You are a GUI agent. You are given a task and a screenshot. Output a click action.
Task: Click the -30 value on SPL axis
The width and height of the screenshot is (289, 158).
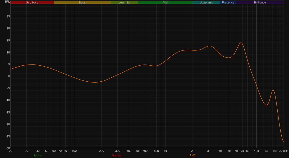click(x=8, y=148)
